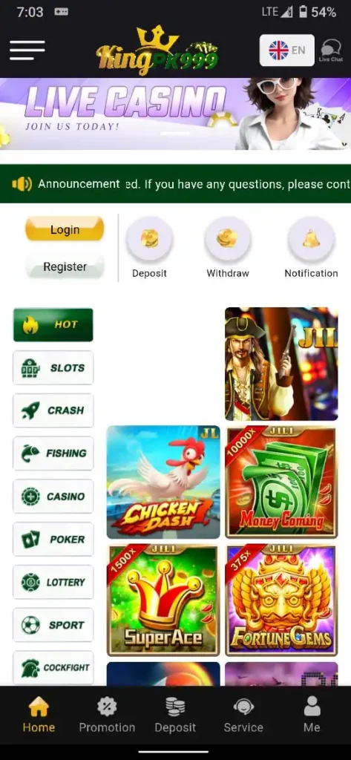Open the hamburger menu
Viewport: 351px width, 760px height.
click(27, 50)
